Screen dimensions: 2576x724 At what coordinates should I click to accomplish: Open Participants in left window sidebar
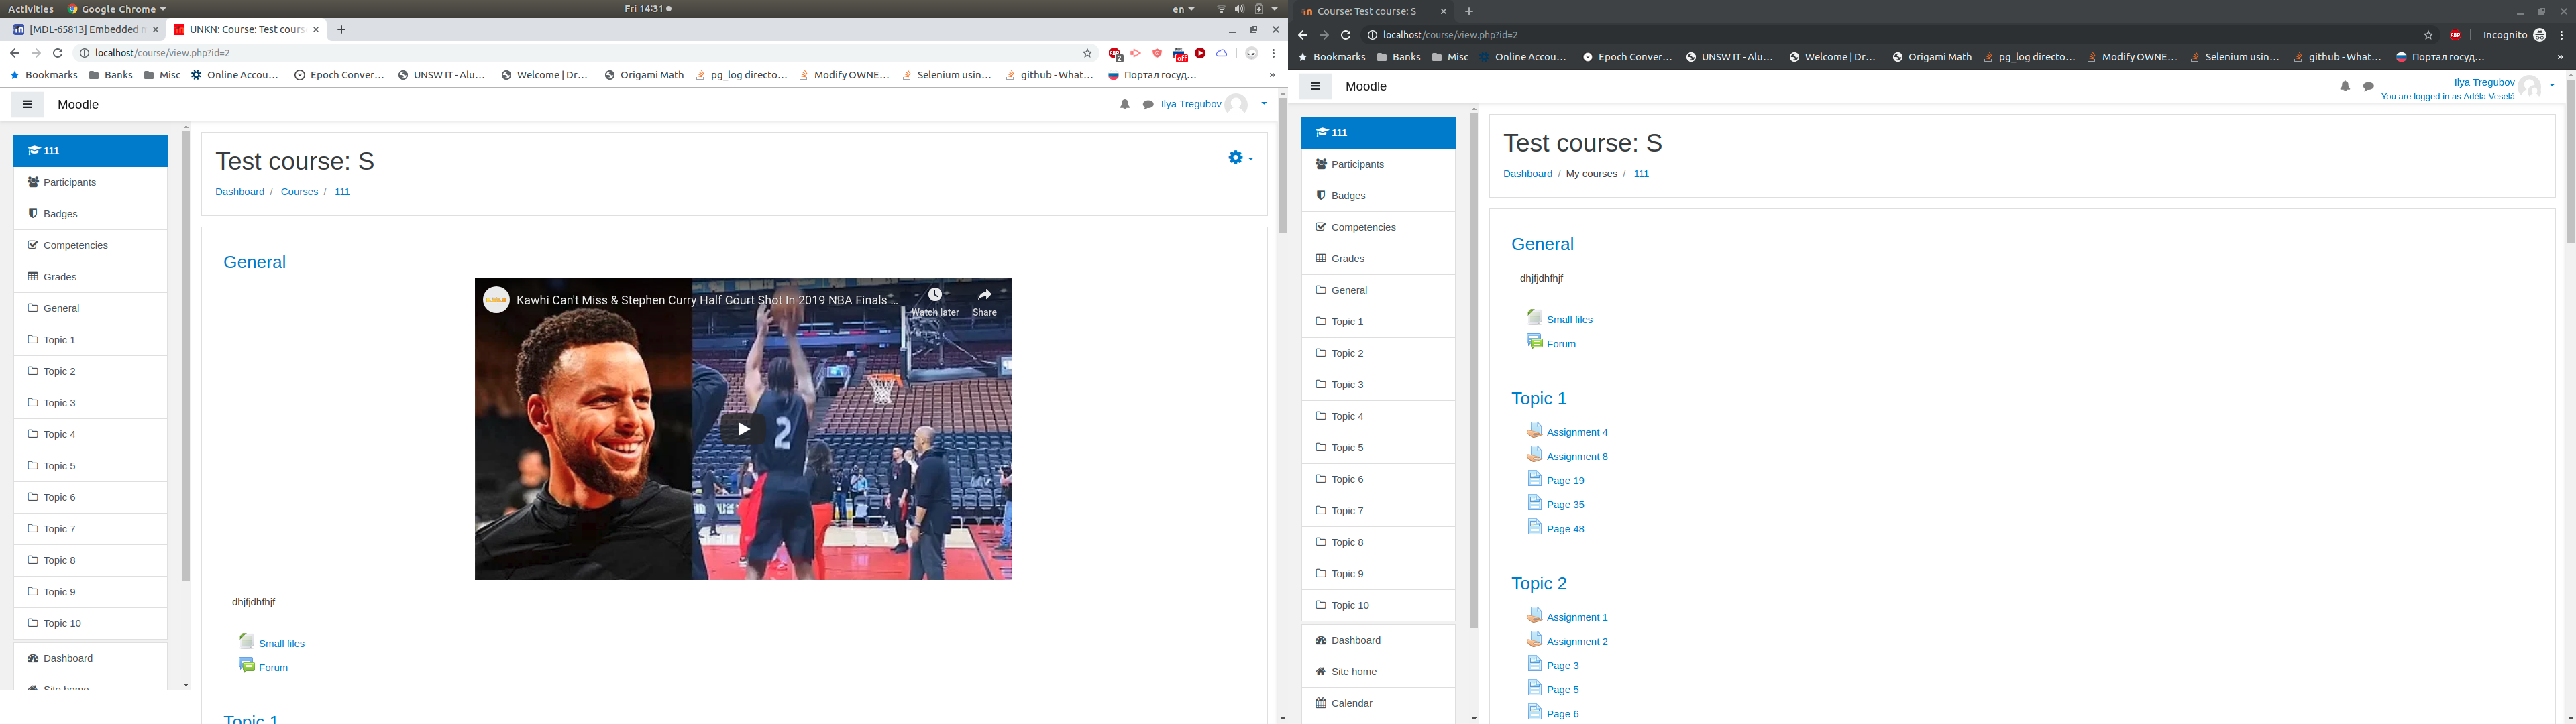(90, 182)
